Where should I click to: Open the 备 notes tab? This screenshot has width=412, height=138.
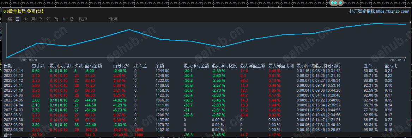coord(72,19)
